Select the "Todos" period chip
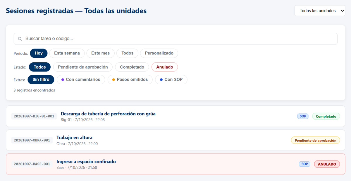Screen dimensions: 351x181 [x=128, y=53]
